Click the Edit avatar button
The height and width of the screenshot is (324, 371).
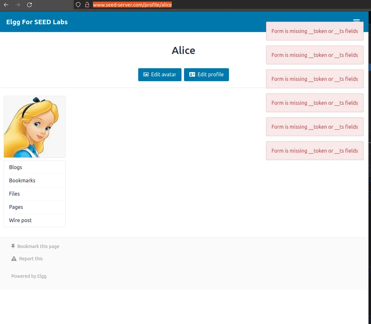point(160,75)
